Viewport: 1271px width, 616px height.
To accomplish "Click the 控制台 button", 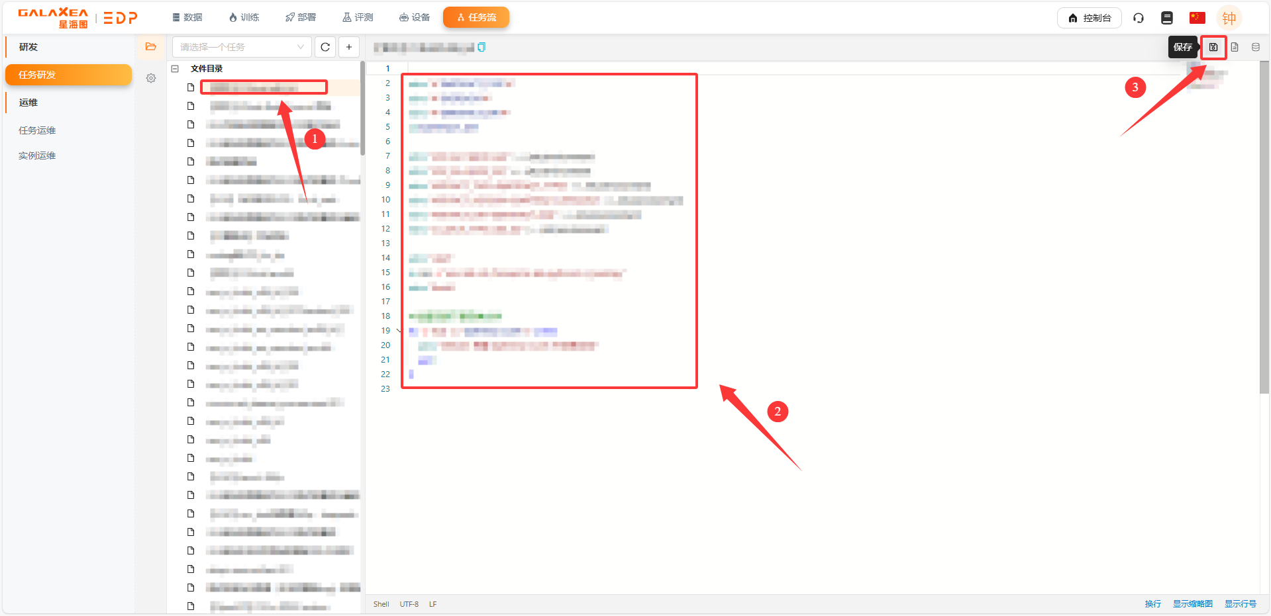I will 1089,18.
